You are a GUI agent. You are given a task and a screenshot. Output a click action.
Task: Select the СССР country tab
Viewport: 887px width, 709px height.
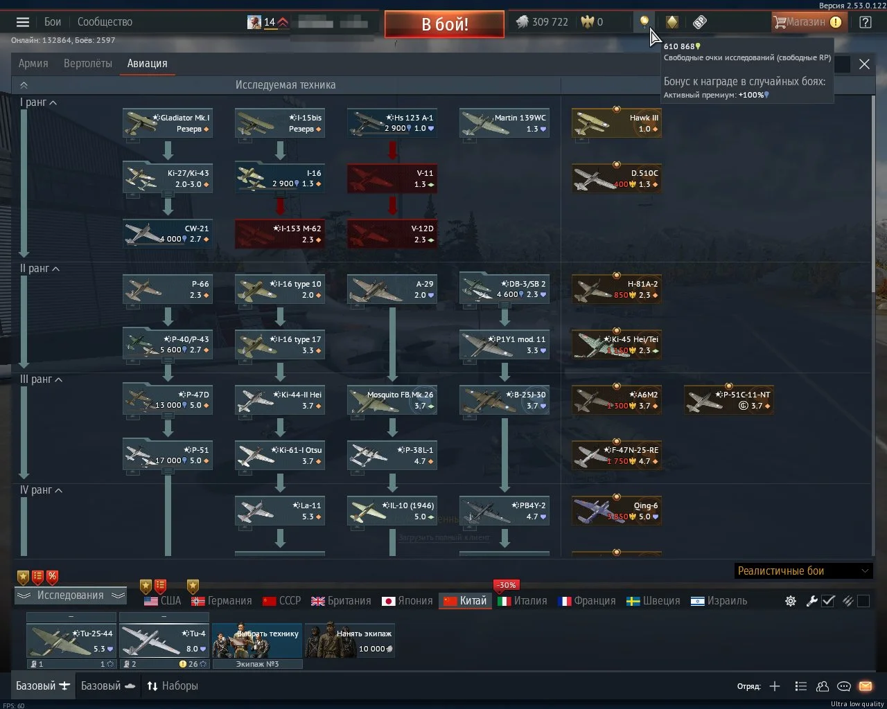click(x=282, y=601)
